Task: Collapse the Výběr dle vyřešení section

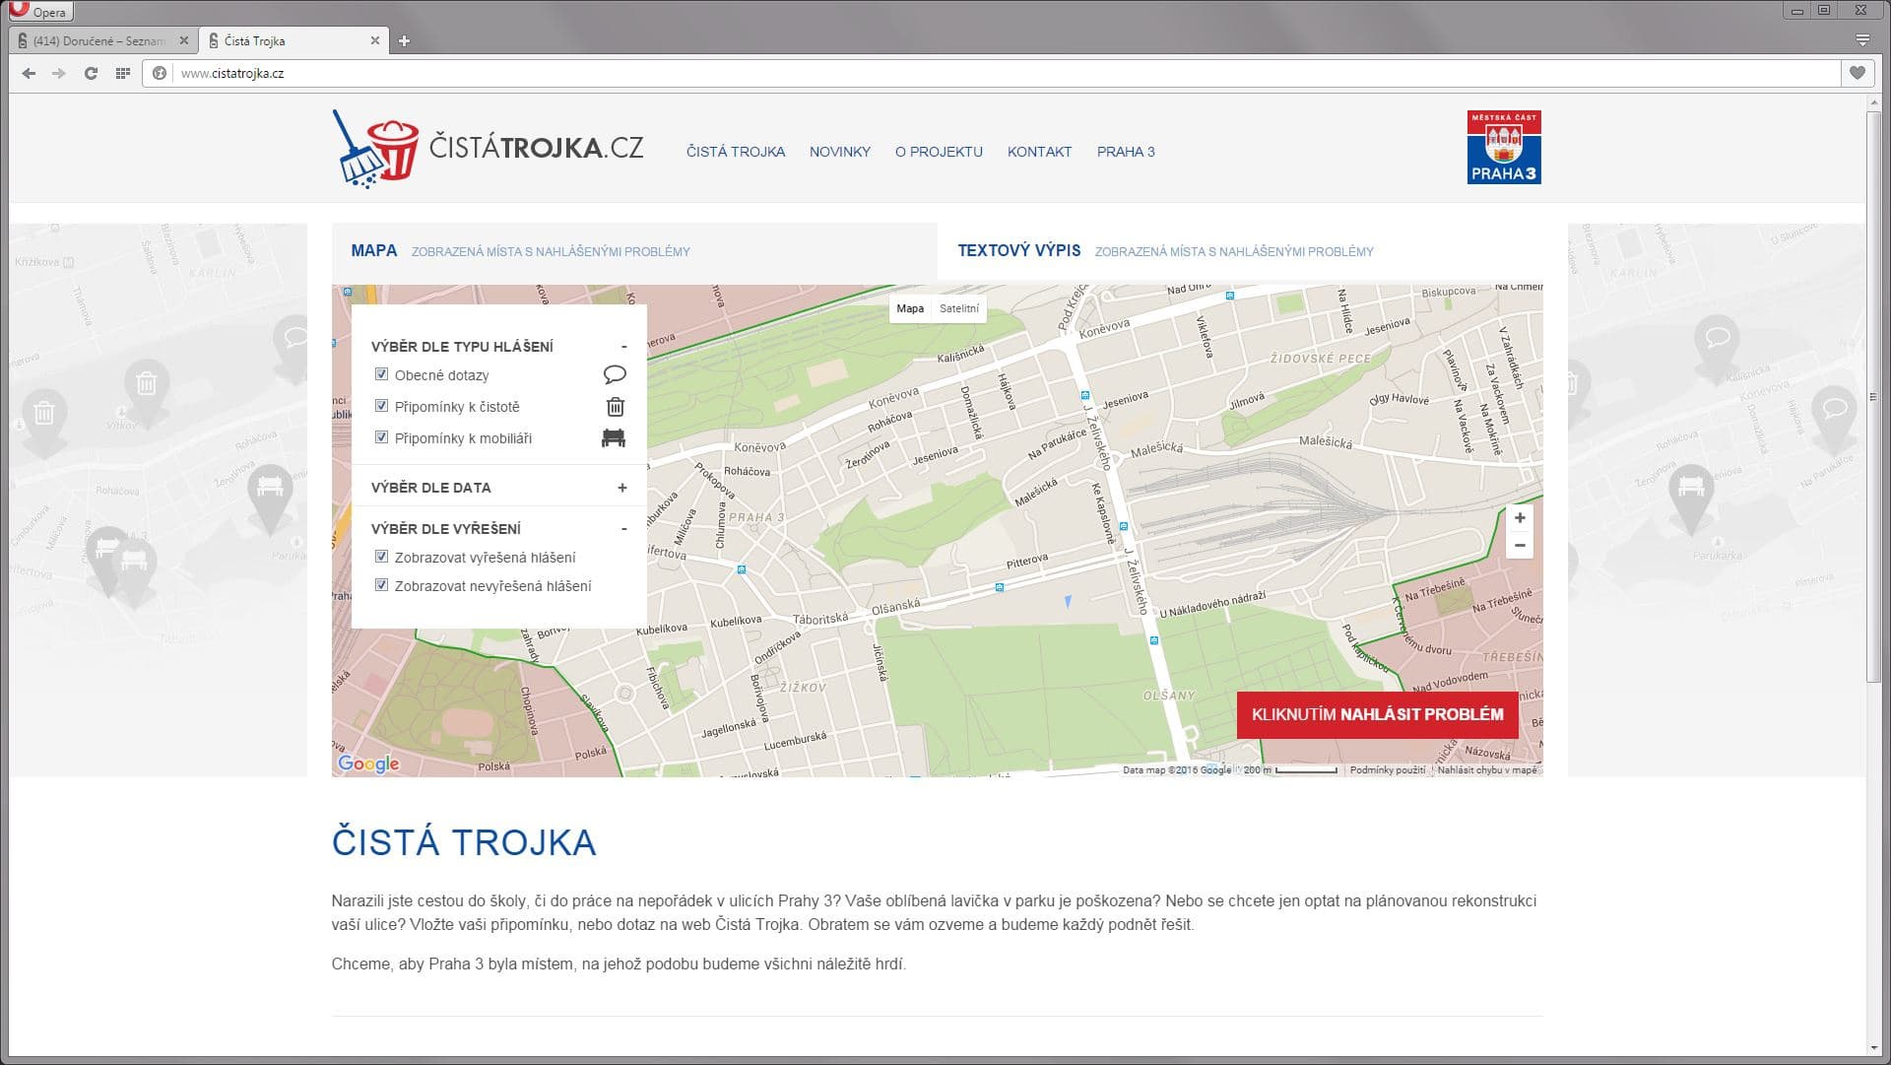Action: pos(623,529)
